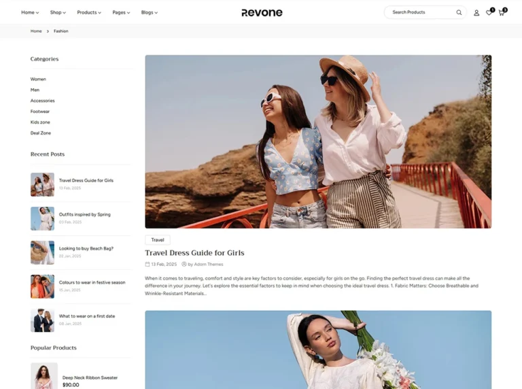Expand the Home menu dropdown

[x=30, y=12]
